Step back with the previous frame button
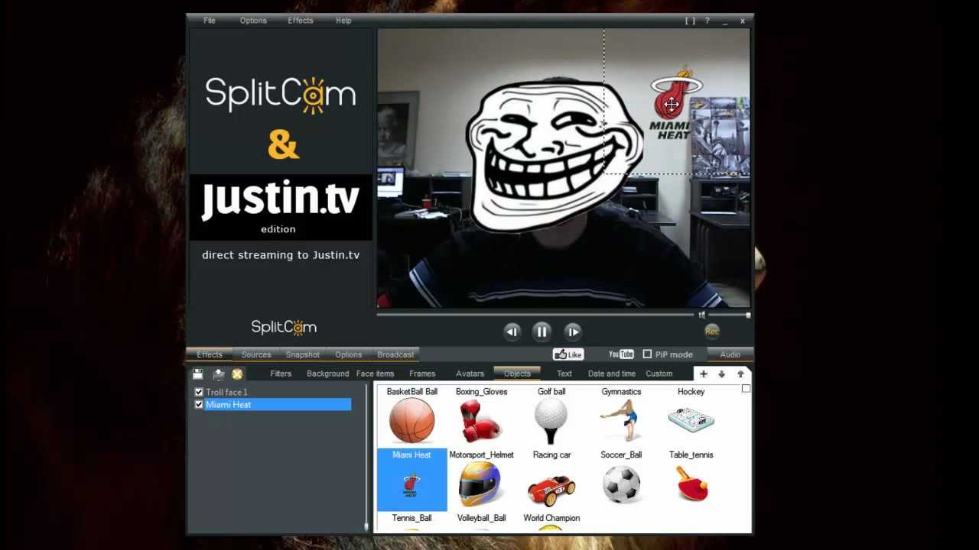979x550 pixels. pos(512,332)
